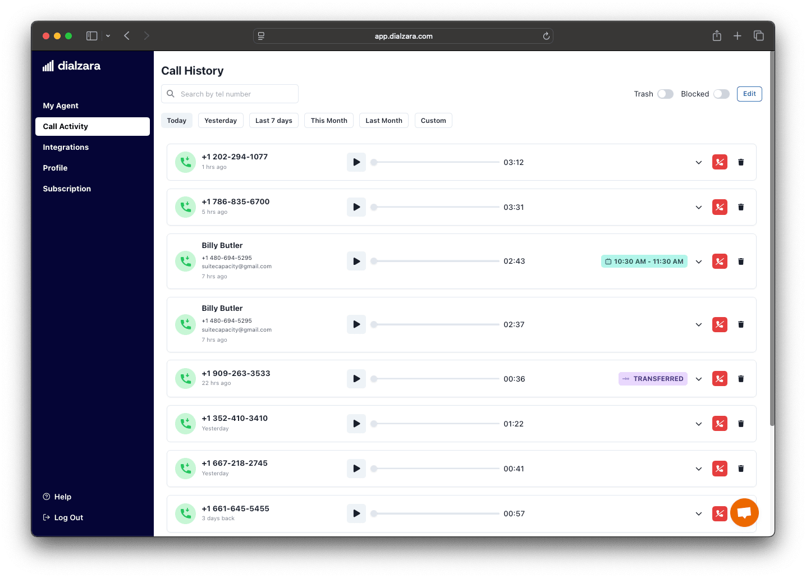Screen dimensions: 806x578
Task: Click the dialzara logo in the sidebar
Action: [x=71, y=66]
